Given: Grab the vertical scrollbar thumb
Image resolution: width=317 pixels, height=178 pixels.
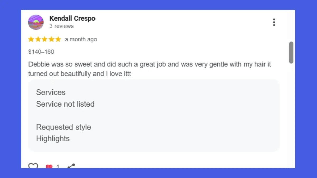Looking at the screenshot, I should (x=291, y=52).
